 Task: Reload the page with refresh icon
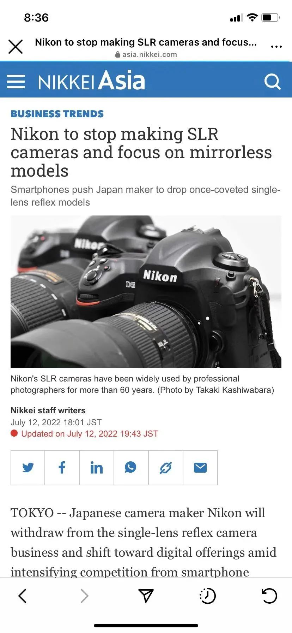(x=269, y=596)
